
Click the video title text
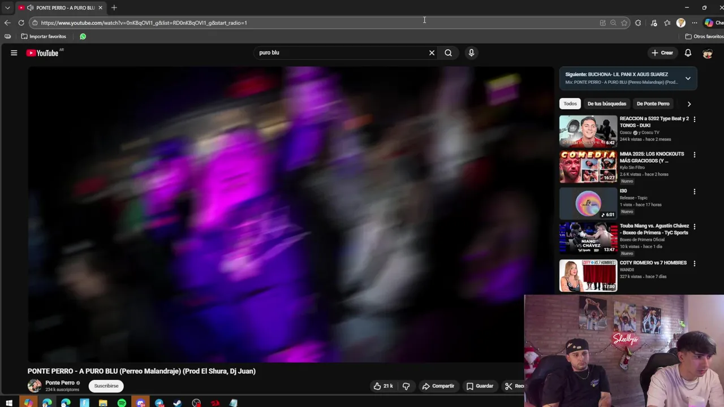pos(141,371)
